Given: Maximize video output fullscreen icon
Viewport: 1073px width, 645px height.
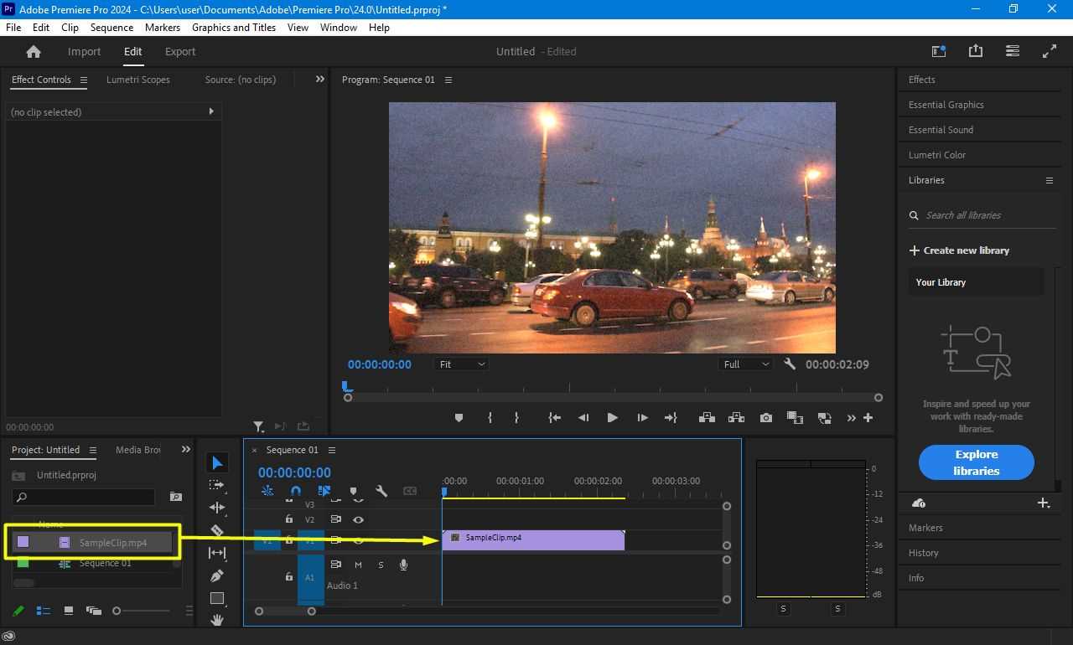Looking at the screenshot, I should [1049, 51].
